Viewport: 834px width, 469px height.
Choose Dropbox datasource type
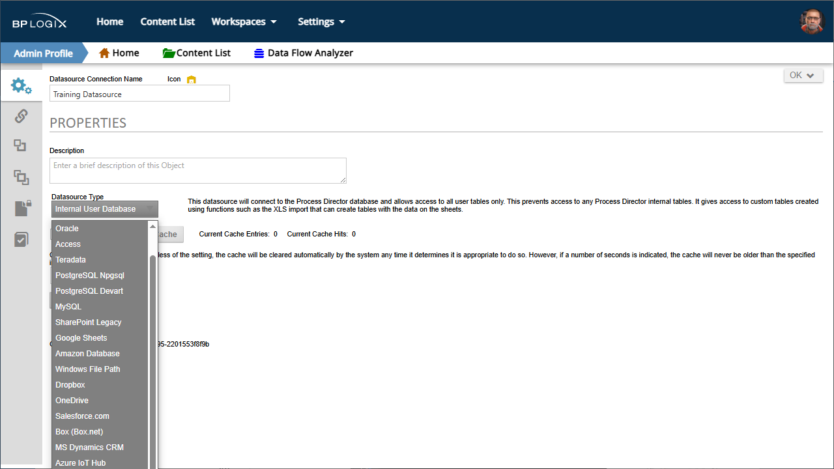tap(100, 385)
